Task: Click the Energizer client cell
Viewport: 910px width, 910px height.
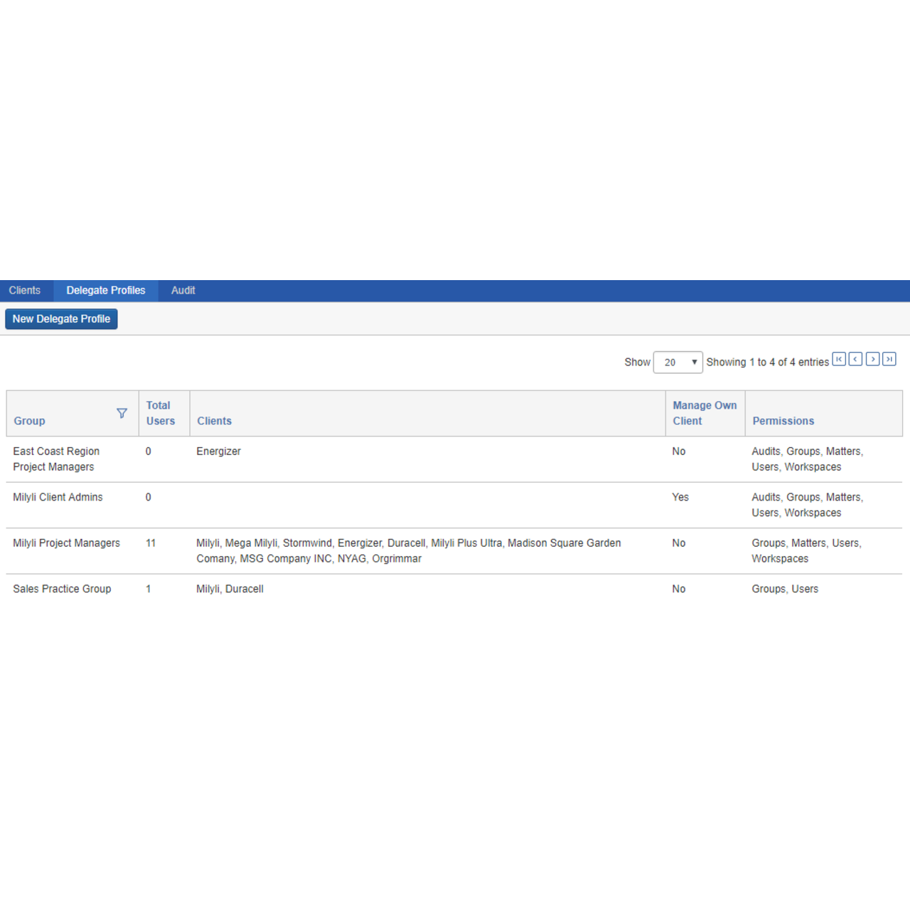Action: click(218, 451)
